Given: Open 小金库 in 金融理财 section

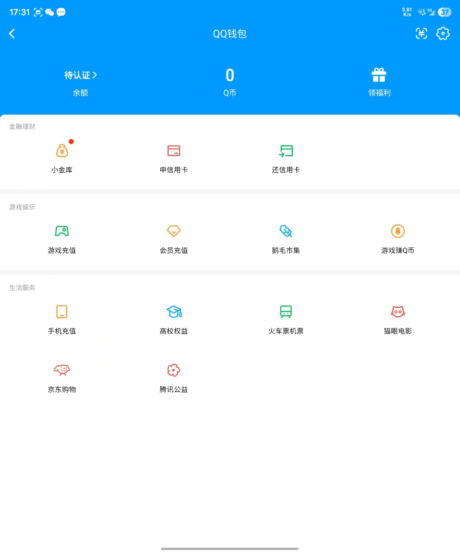Looking at the screenshot, I should [62, 157].
